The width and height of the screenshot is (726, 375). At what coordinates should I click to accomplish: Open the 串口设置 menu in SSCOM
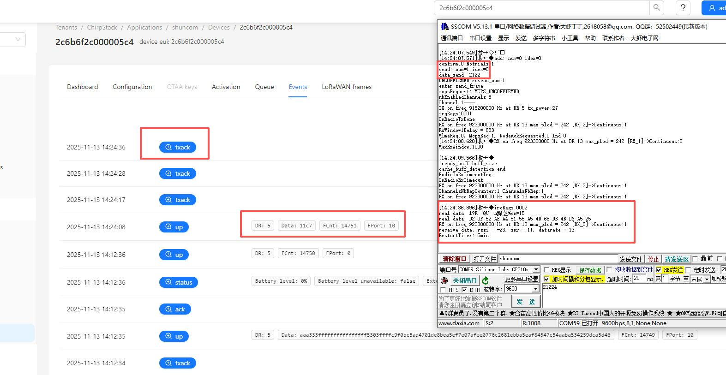480,38
